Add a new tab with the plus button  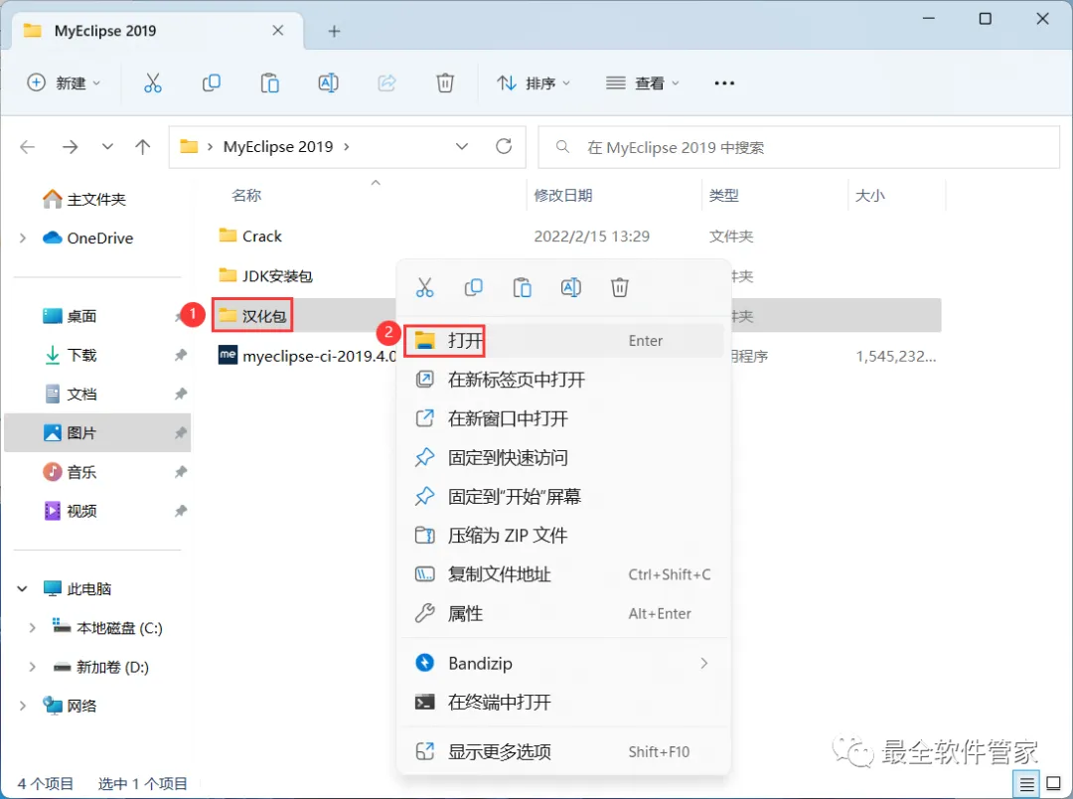tap(334, 31)
